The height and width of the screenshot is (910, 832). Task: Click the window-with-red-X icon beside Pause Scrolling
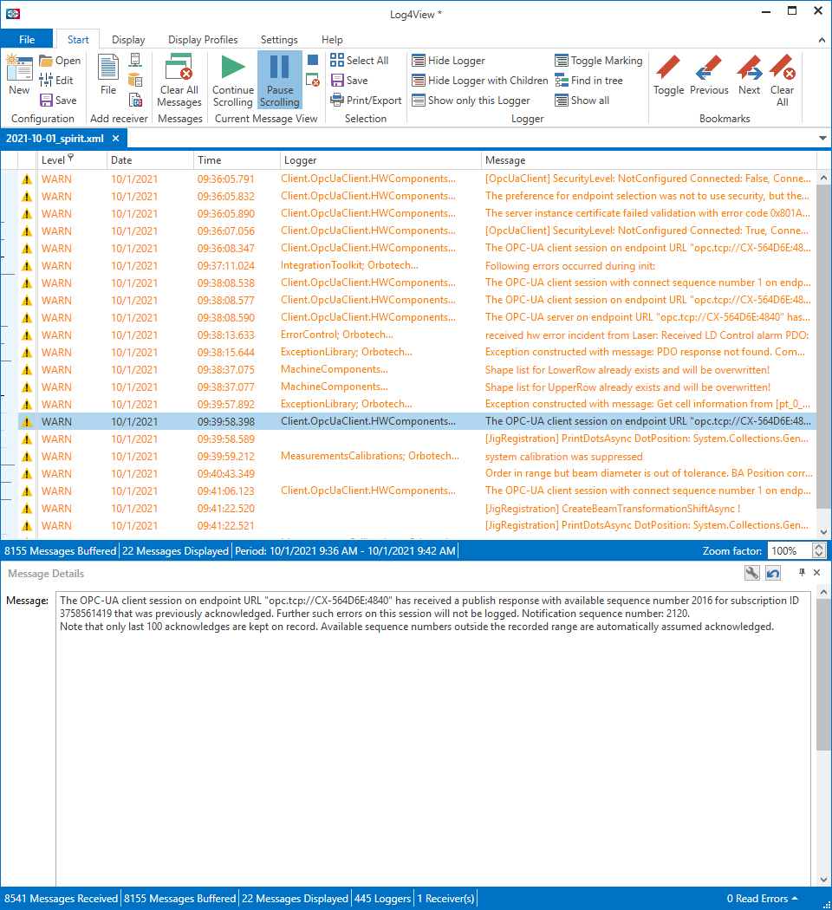tap(313, 80)
